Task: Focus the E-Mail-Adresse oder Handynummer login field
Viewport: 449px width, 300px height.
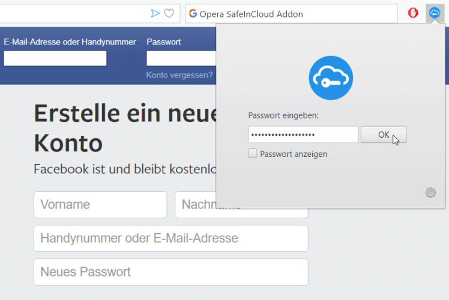Action: pos(55,58)
